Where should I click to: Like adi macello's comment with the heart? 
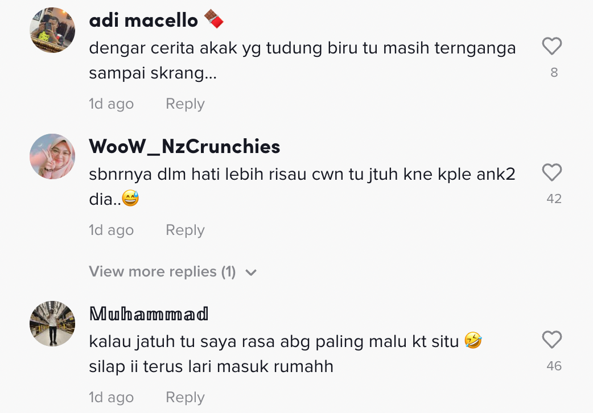(x=551, y=46)
